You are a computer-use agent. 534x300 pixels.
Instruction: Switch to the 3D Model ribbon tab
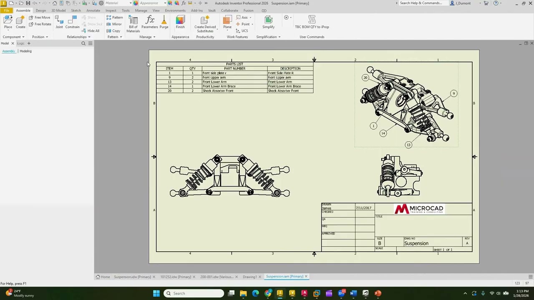point(58,10)
